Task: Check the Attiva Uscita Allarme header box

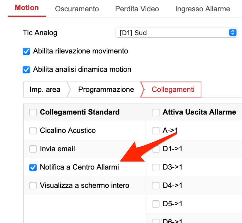Action: [x=156, y=112]
